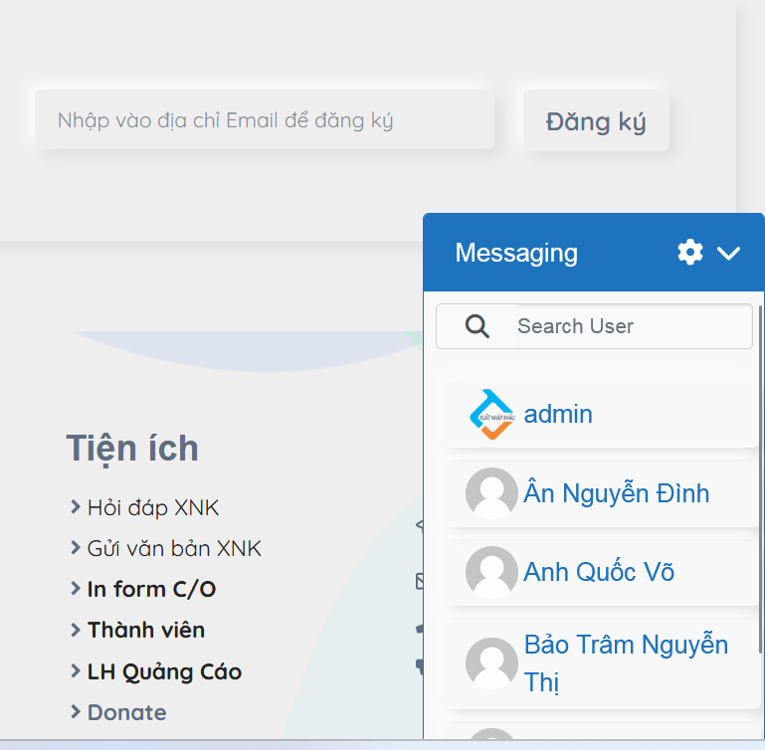Click the Search User magnifier icon
Screen dimensions: 765x750
click(477, 326)
